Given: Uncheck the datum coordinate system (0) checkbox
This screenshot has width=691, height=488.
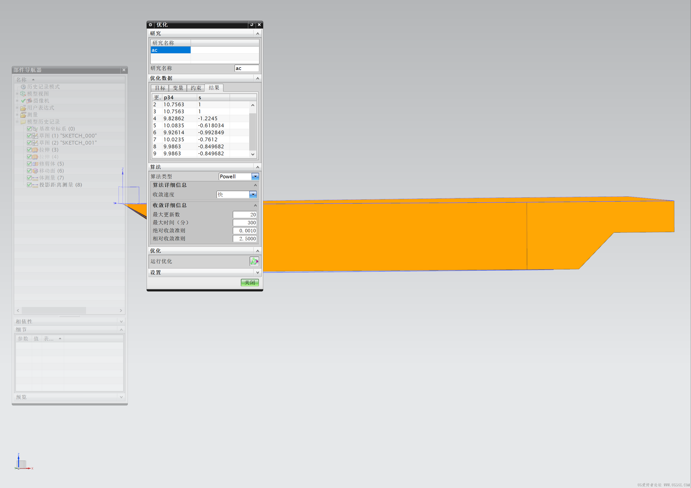Looking at the screenshot, I should click(x=29, y=129).
